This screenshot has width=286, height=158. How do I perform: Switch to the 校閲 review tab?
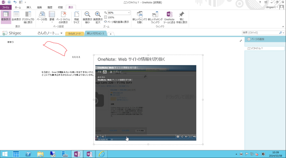click(x=60, y=7)
